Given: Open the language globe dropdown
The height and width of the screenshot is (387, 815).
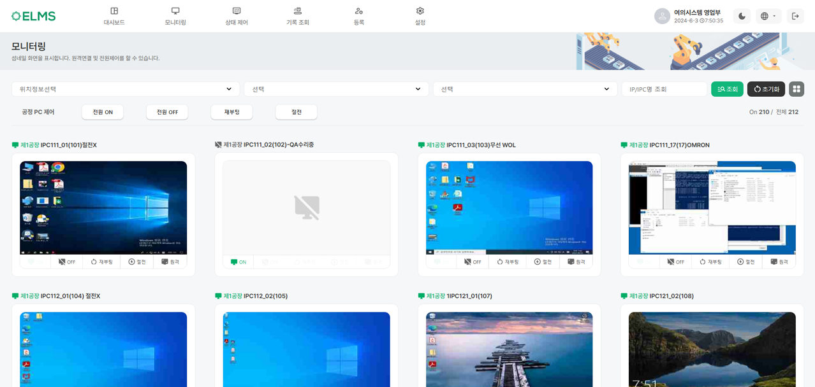Looking at the screenshot, I should 768,16.
